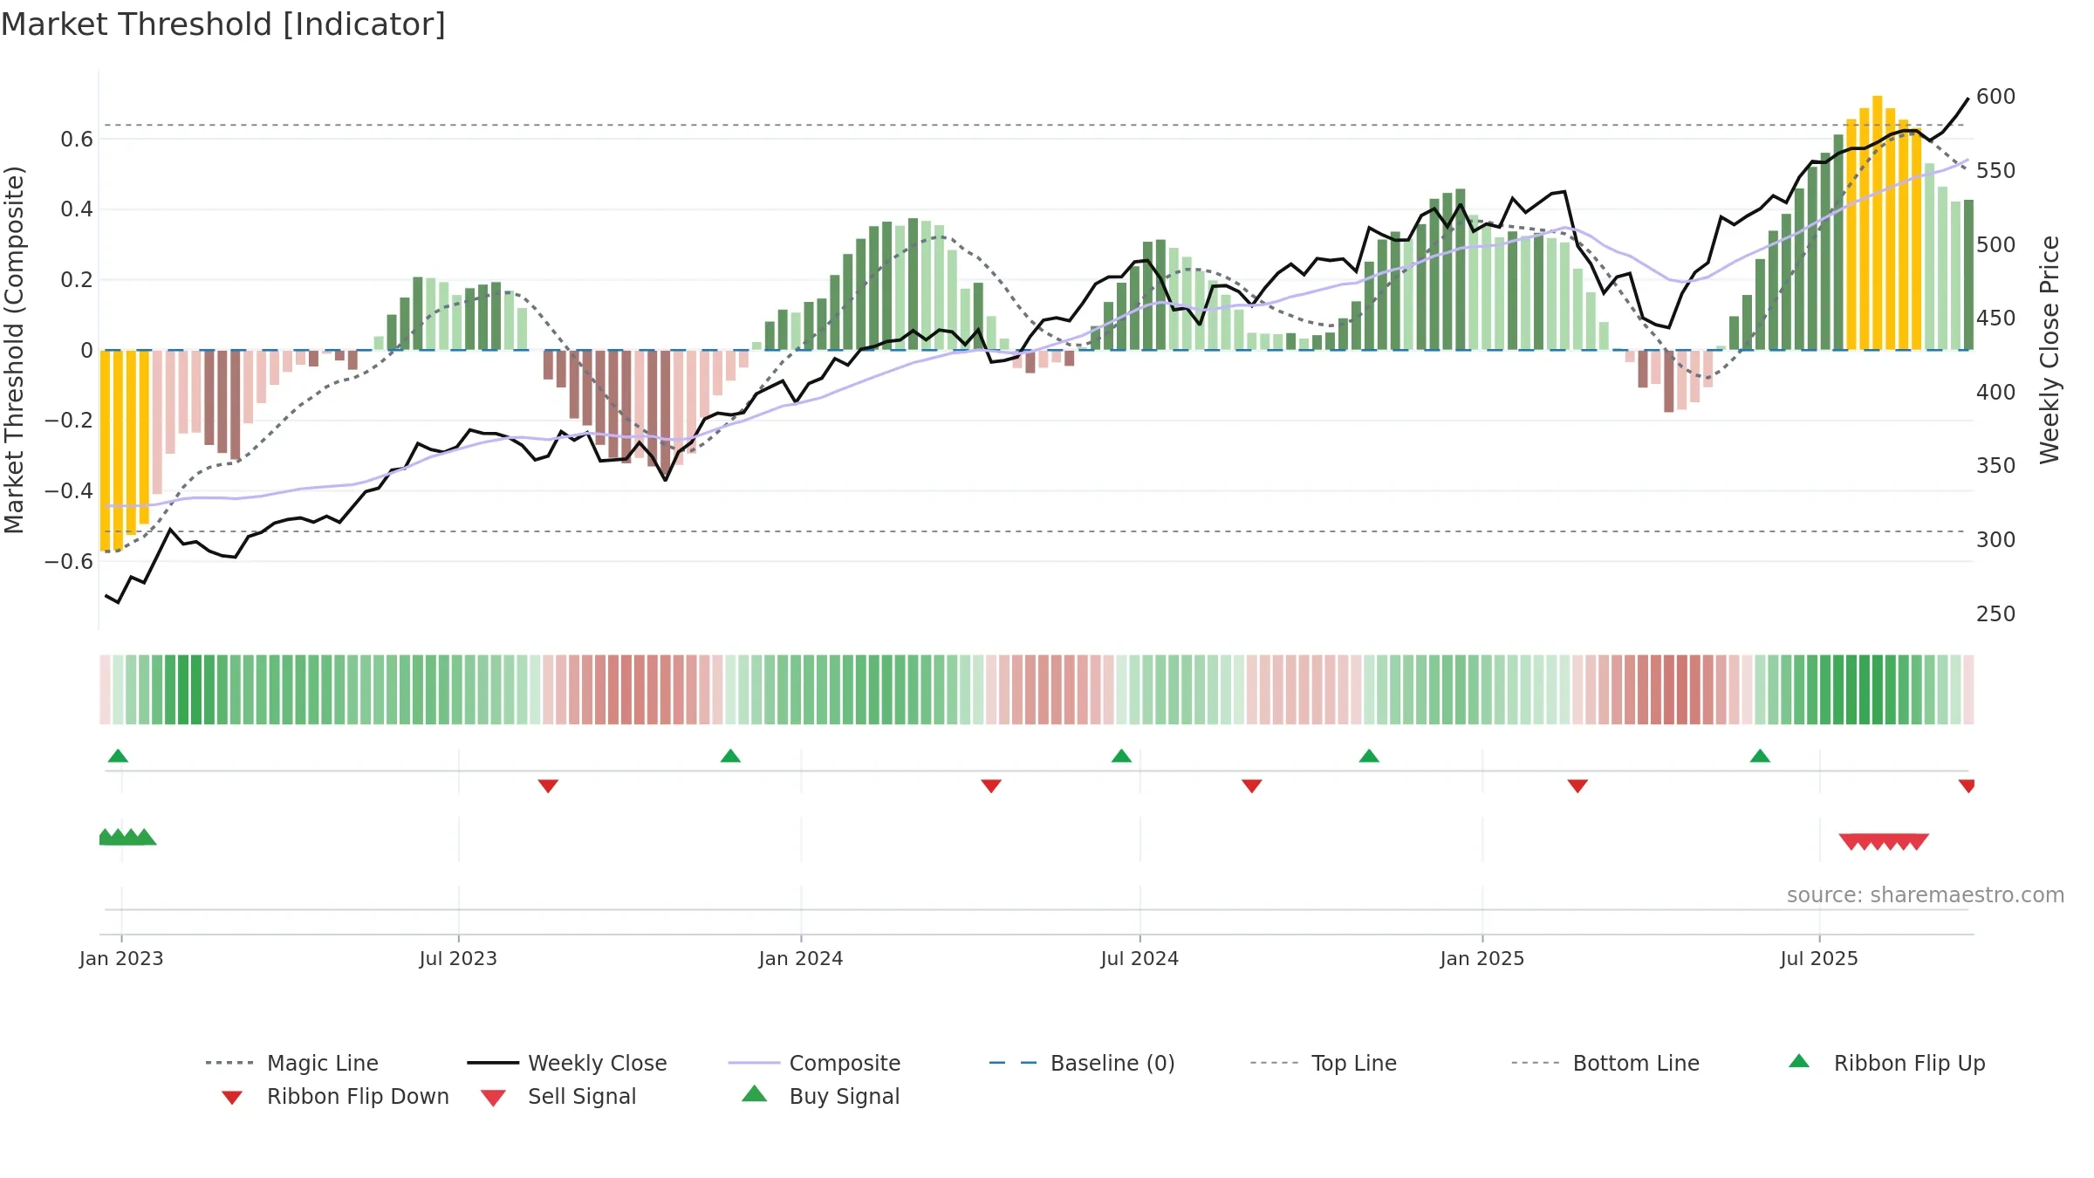This screenshot has height=1178, width=2094.
Task: Click the 0.6 tick on left axis
Action: [77, 140]
